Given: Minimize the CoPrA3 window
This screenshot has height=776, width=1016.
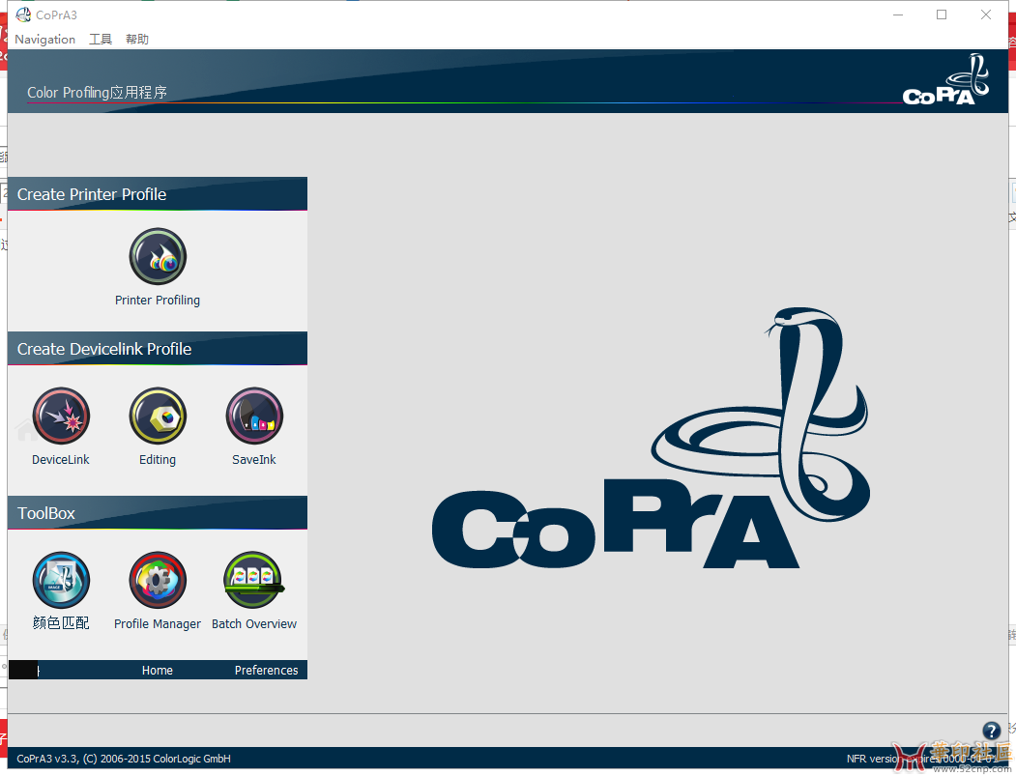Looking at the screenshot, I should tap(898, 14).
